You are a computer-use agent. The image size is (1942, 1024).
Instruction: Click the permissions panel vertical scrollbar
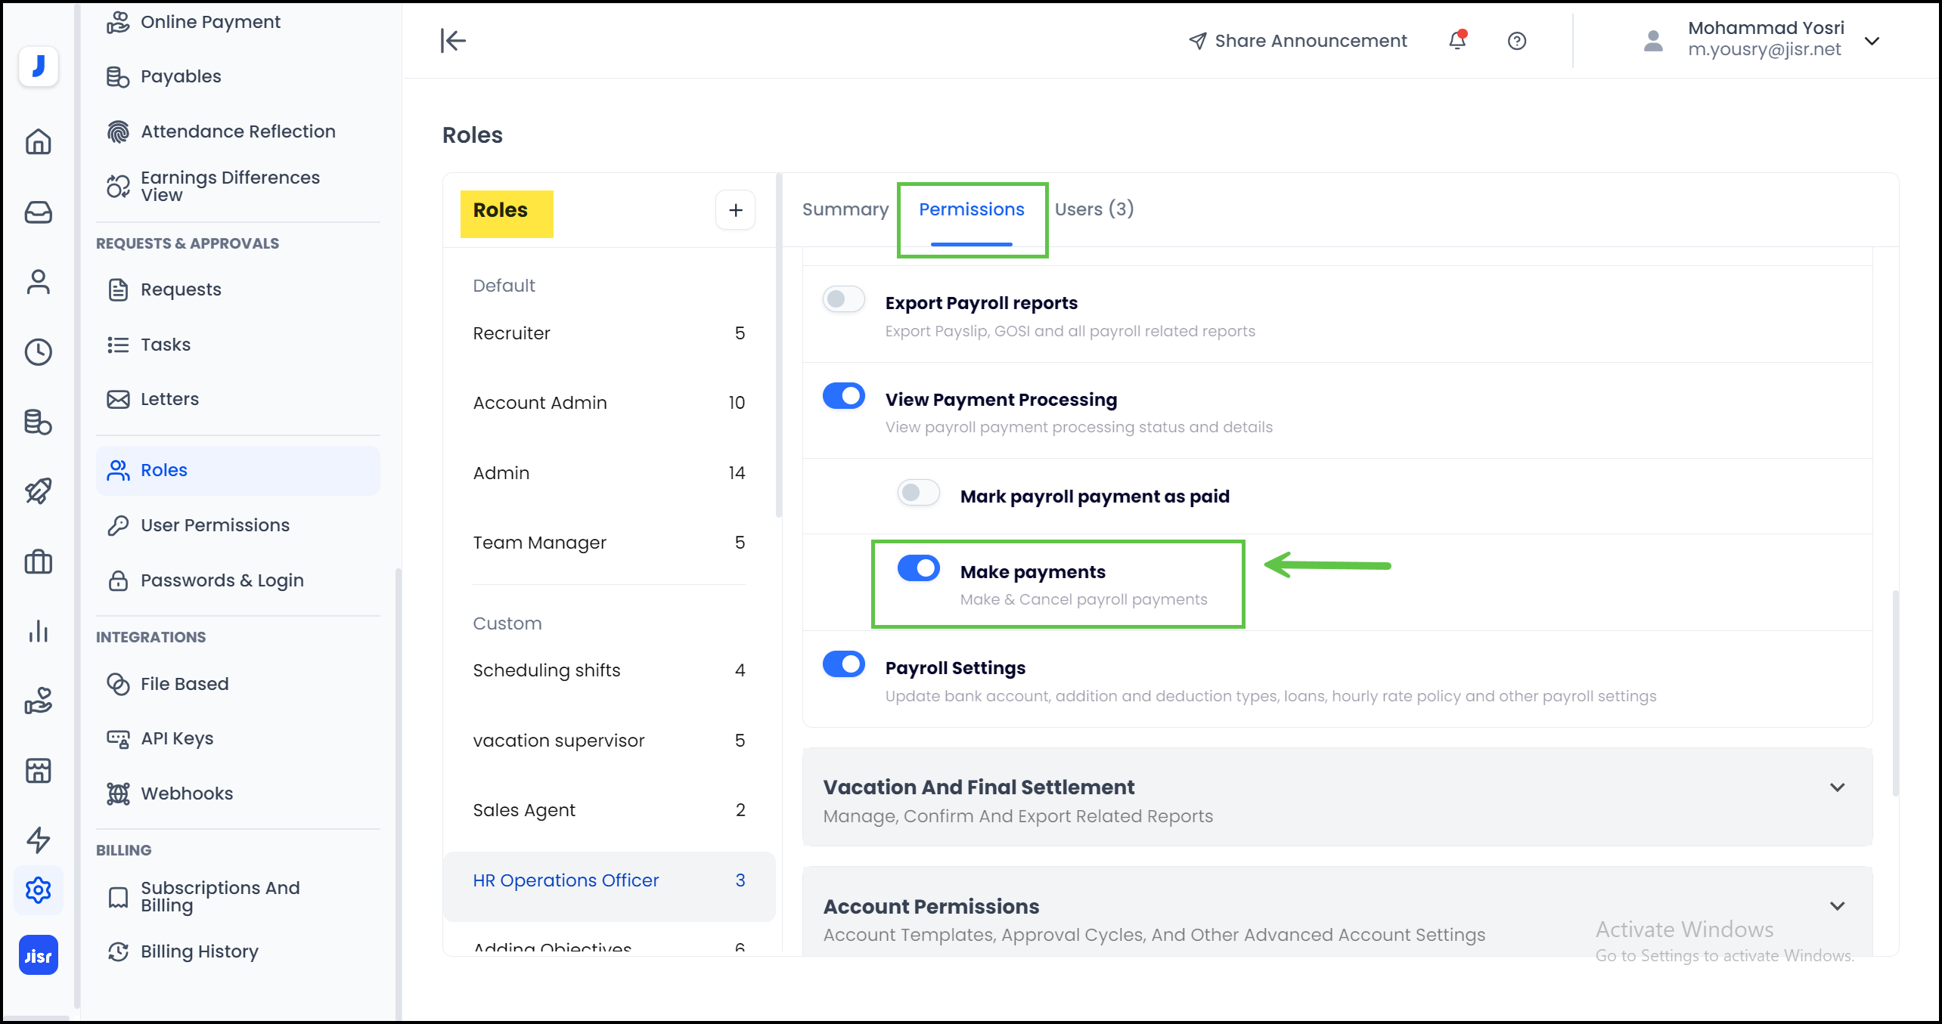[1895, 693]
